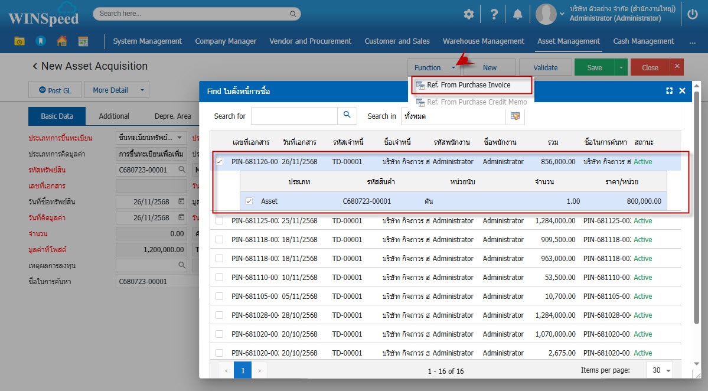708x391 pixels.
Task: Open the help question mark icon
Action: pyautogui.click(x=494, y=14)
